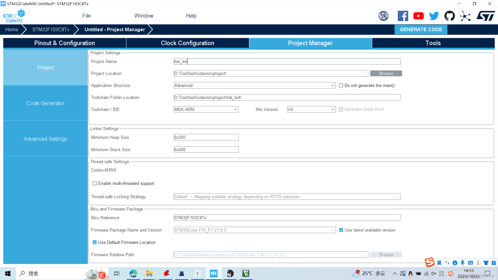This screenshot has height=280, width=498.
Task: Switch to Clock Configuration tab
Action: coord(188,43)
